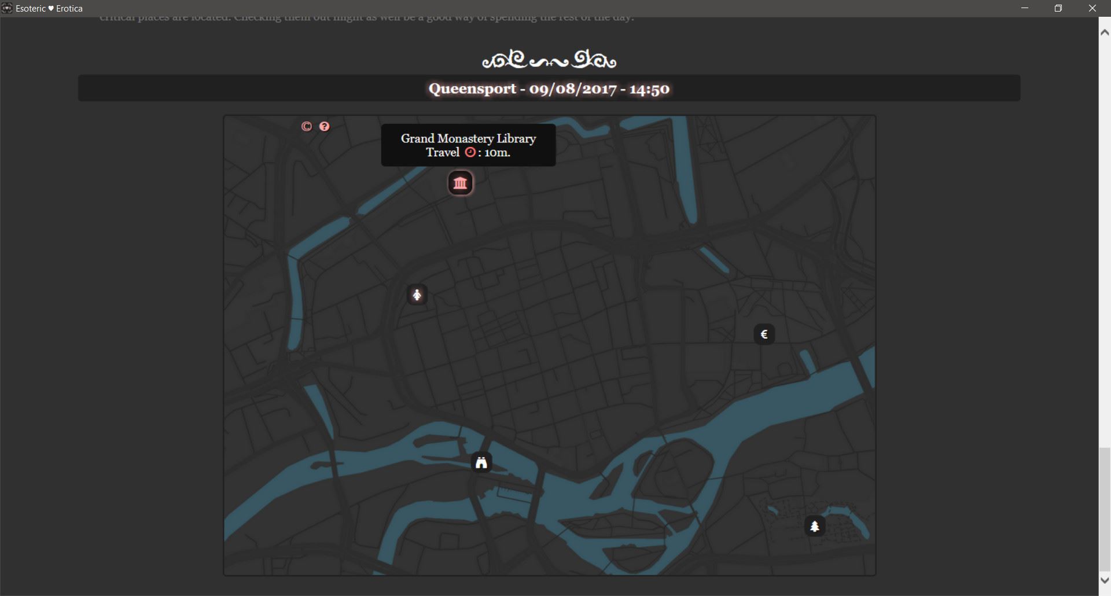Click the scrollbar down arrow
The width and height of the screenshot is (1111, 596).
click(1104, 580)
